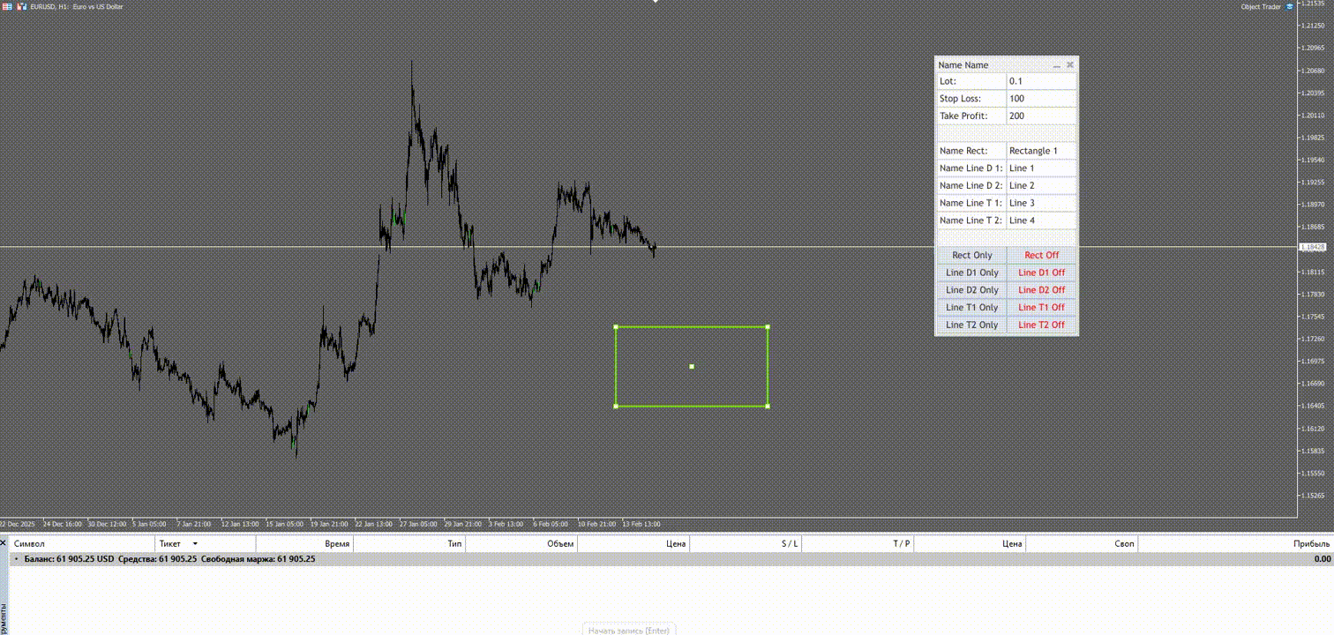Sort by the Символ column header
1334x635 pixels.
(82, 544)
